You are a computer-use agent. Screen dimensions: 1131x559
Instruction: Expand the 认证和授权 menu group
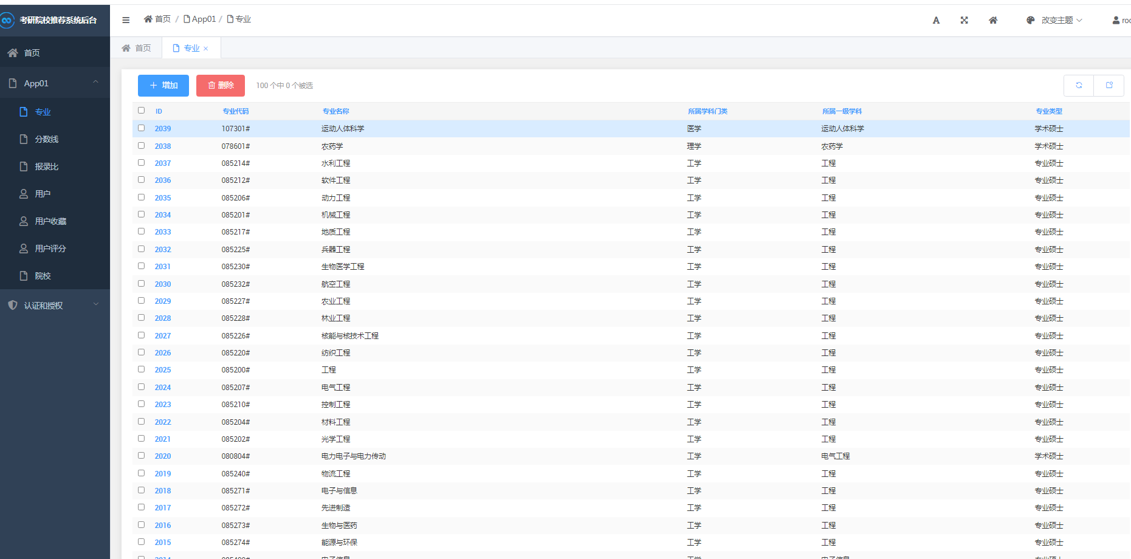coord(55,306)
